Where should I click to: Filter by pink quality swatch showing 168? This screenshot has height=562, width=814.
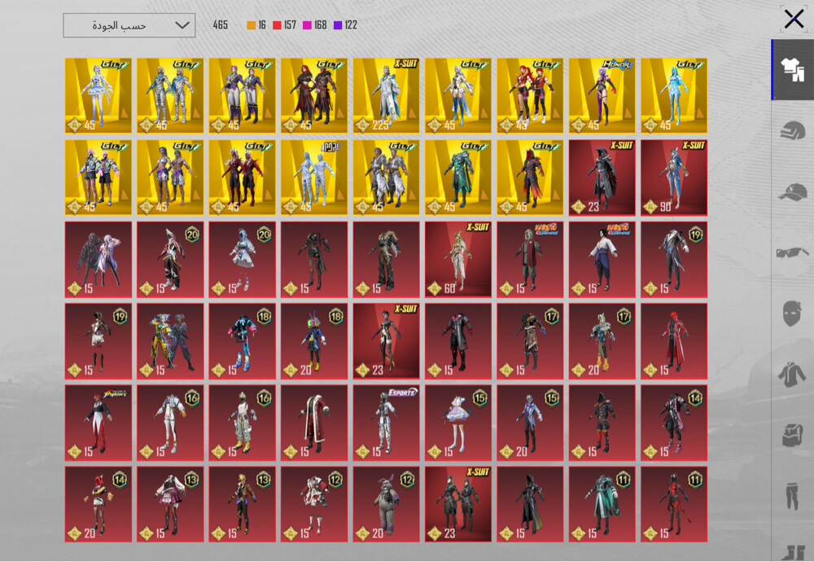pos(314,25)
